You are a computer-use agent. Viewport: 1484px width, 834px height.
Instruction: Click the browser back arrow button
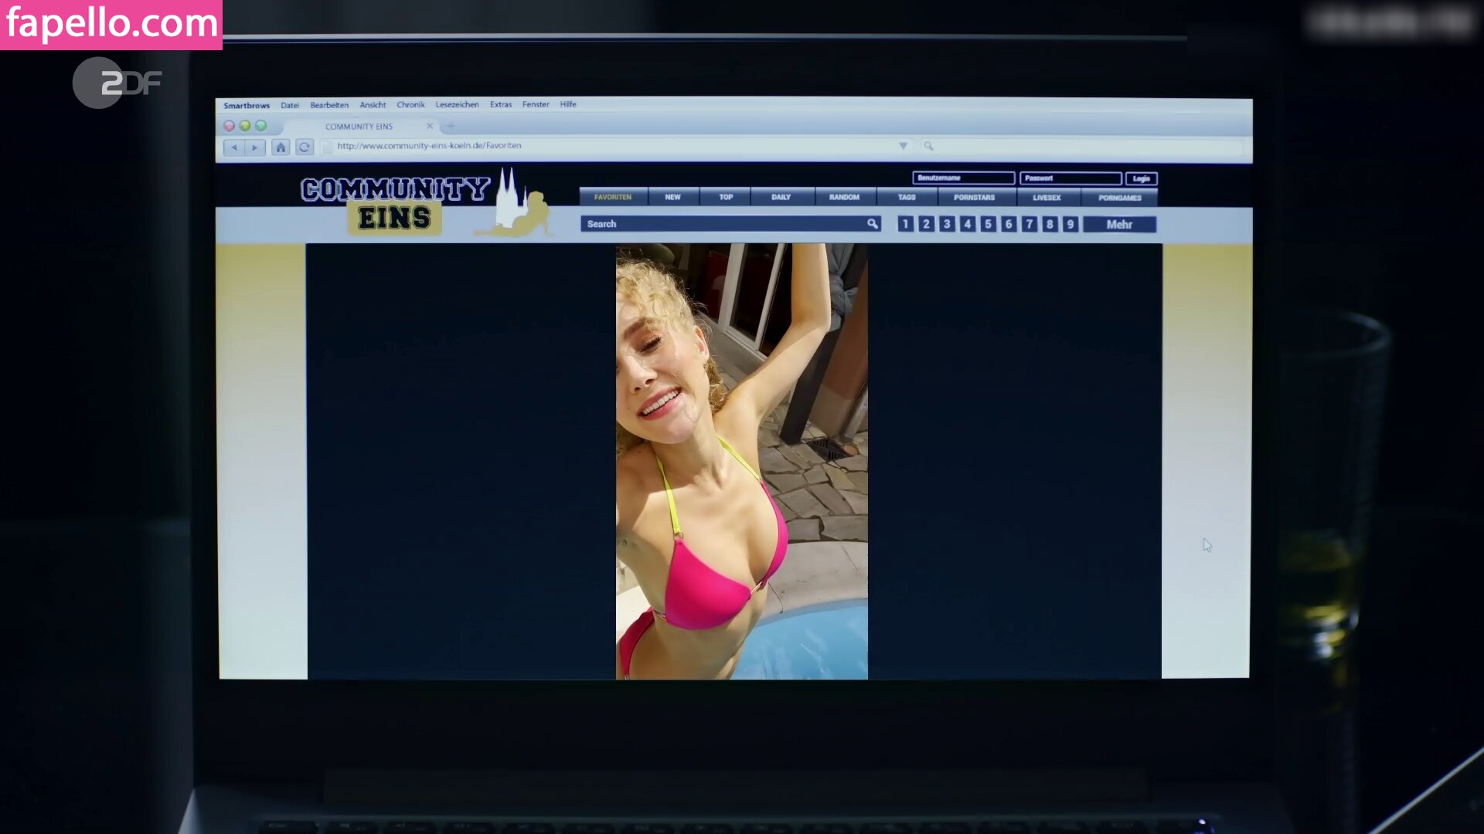(x=234, y=147)
